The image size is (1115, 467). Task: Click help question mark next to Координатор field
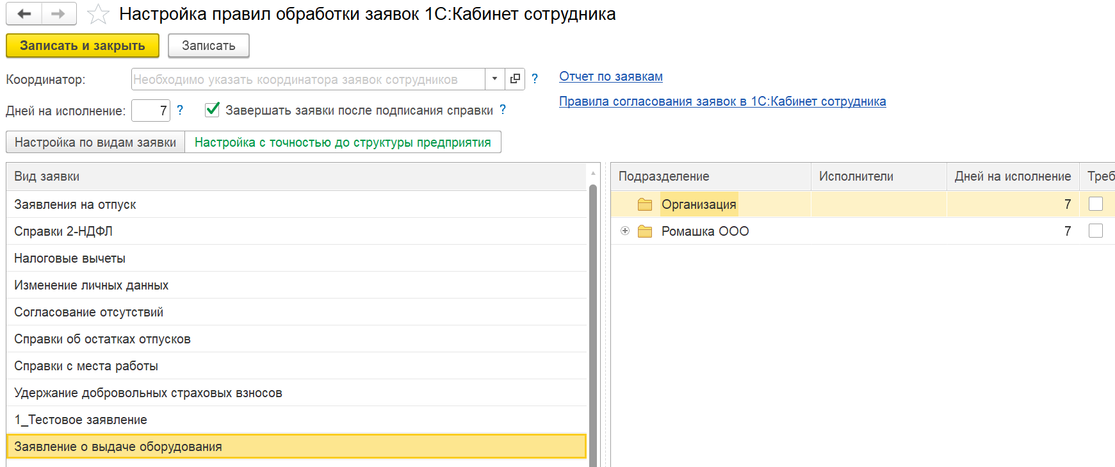pos(535,79)
